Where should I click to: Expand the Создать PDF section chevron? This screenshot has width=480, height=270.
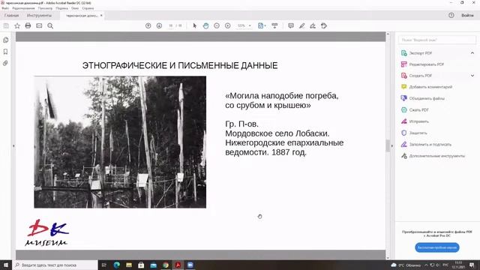[472, 76]
